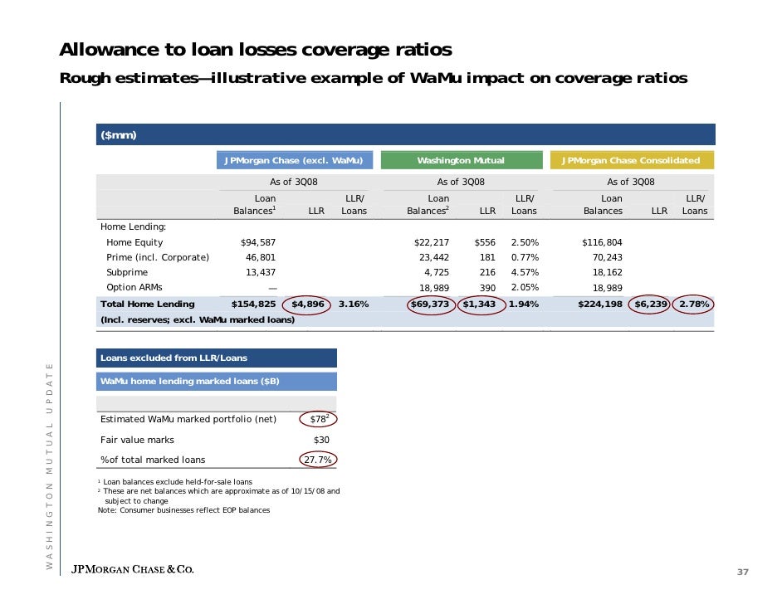Click the page number '37'
This screenshot has width=782, height=604.
pos(743,572)
